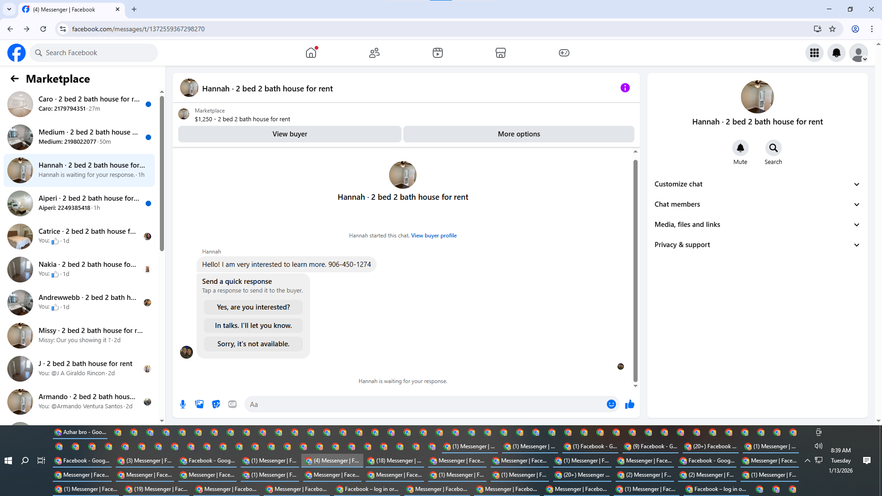882x496 pixels.
Task: Send quick reply 'Sorry, it's not available.'
Action: point(253,344)
